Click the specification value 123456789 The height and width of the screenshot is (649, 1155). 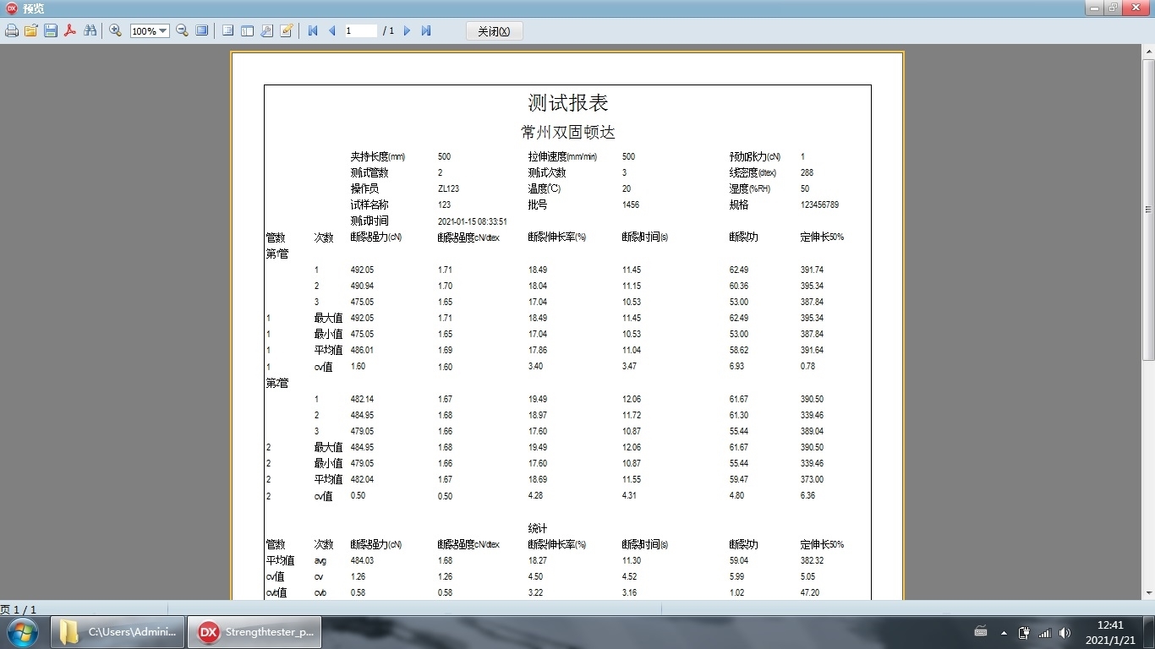(x=819, y=205)
